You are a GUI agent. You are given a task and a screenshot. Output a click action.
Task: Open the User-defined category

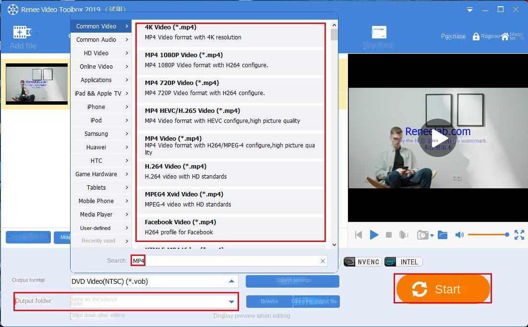(x=101, y=228)
